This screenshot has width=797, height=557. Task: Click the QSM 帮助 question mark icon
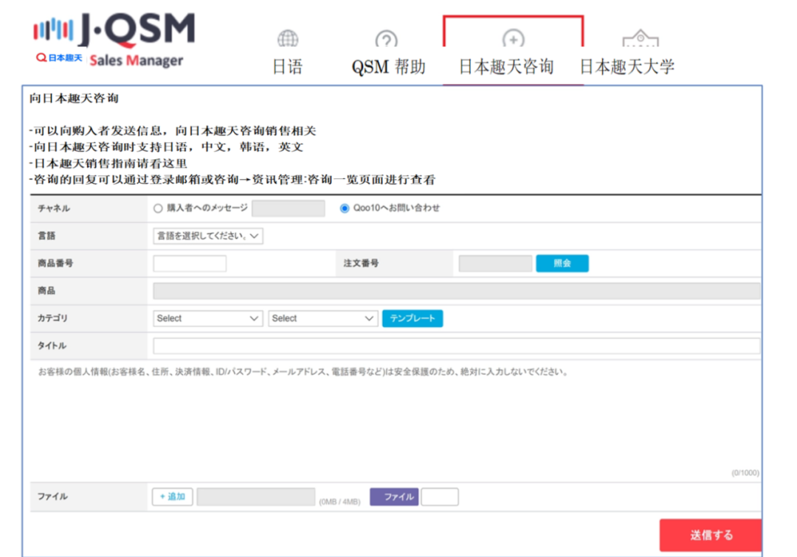point(386,40)
